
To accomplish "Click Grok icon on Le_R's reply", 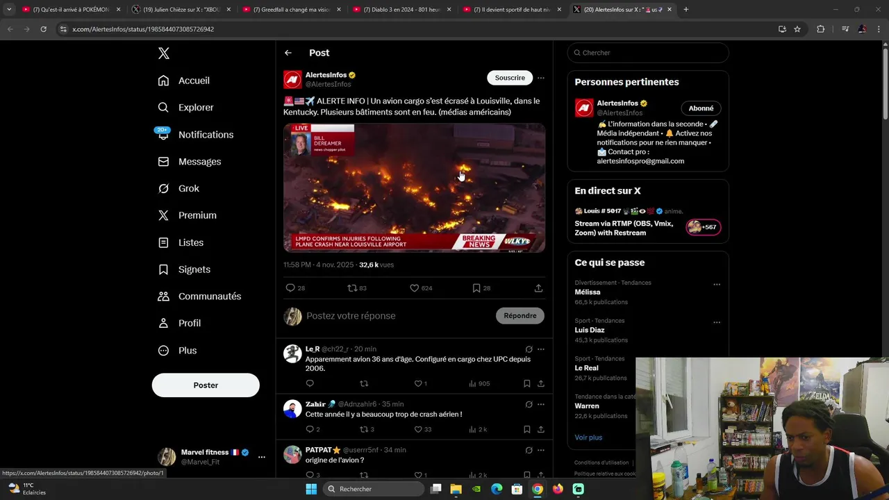I will point(529,349).
